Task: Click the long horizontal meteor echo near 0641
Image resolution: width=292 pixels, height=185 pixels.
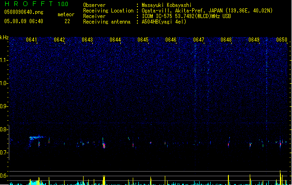Action: tap(37, 137)
